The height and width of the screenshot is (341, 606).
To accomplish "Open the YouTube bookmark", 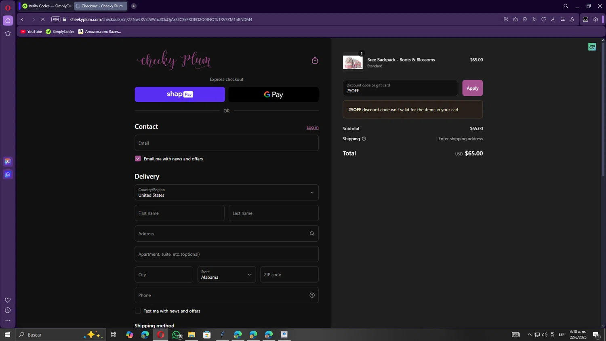I will (31, 32).
